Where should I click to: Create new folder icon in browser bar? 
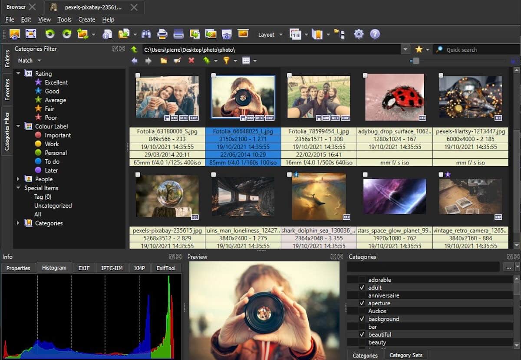pyautogui.click(x=164, y=61)
